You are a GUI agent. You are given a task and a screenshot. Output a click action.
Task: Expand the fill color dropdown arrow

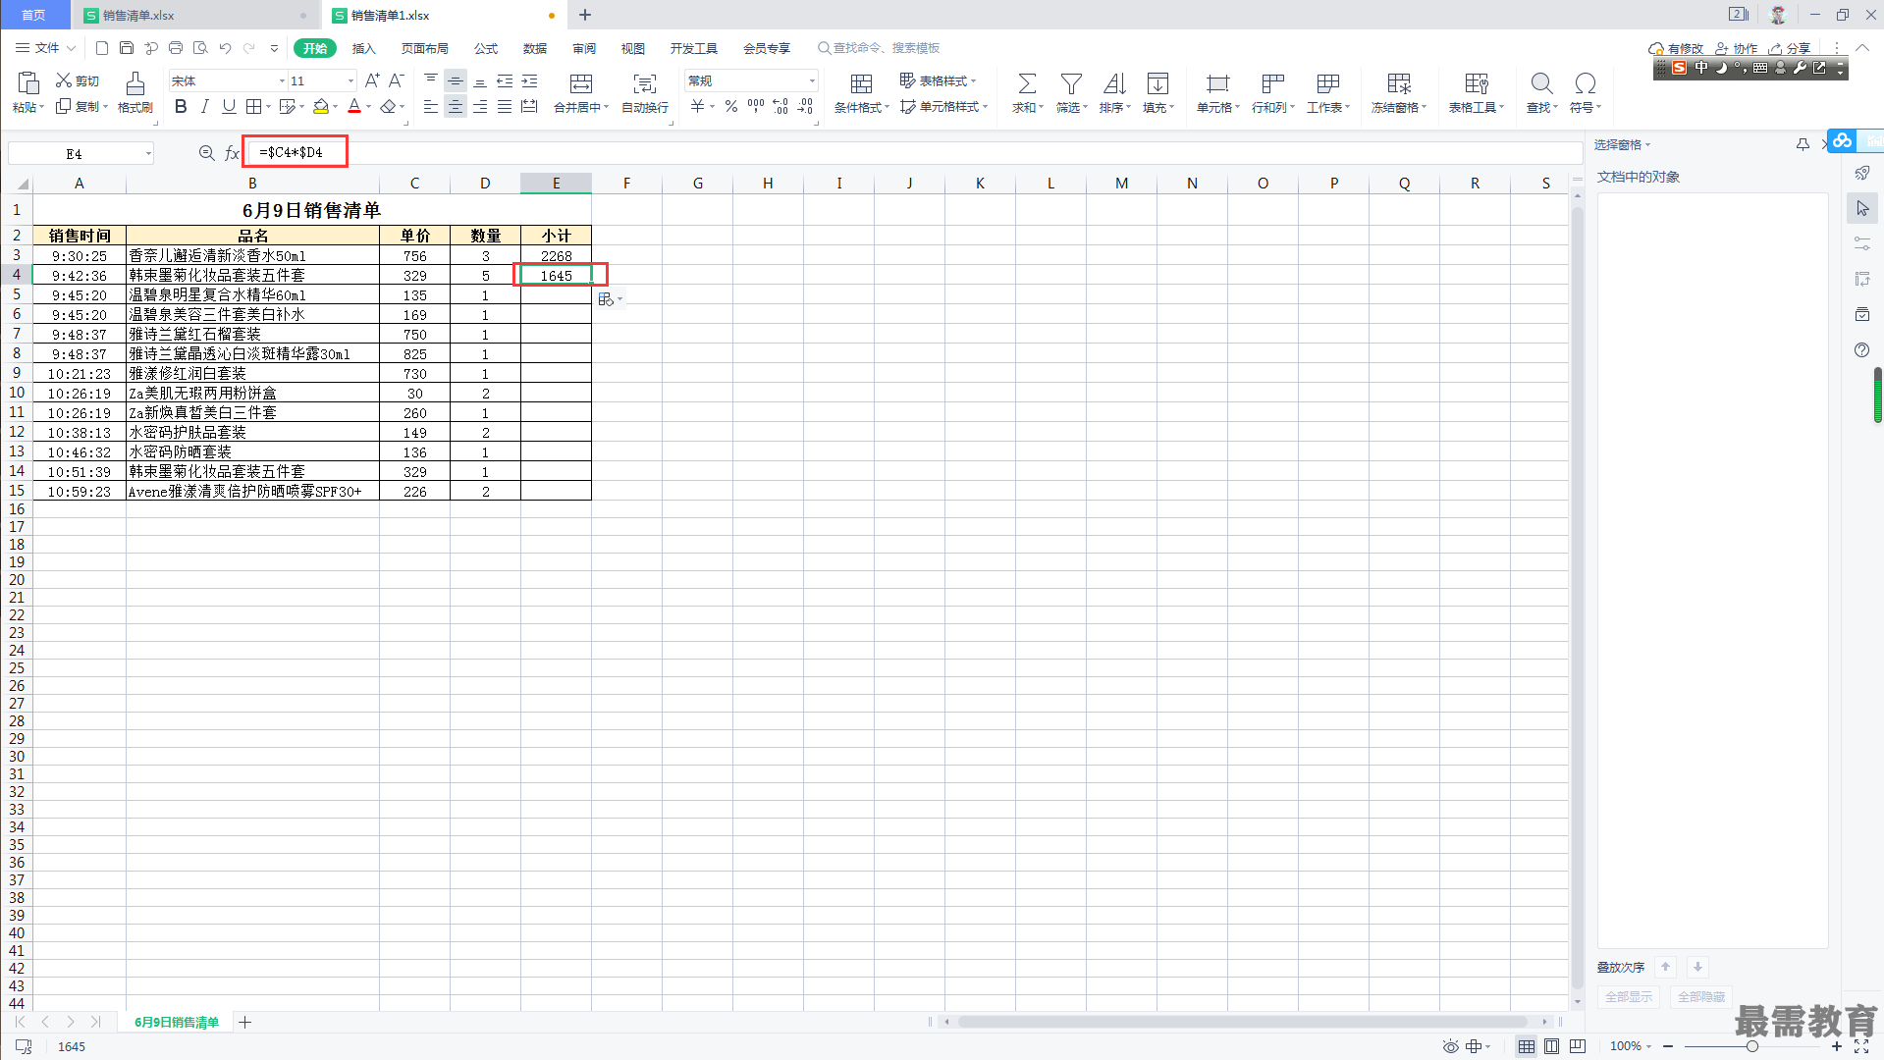[x=335, y=107]
